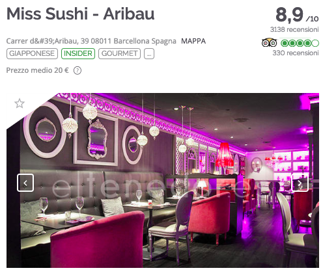Click the first green TripAdvisor rating bubble
Viewport: 323px width, 277px height.
click(x=285, y=44)
